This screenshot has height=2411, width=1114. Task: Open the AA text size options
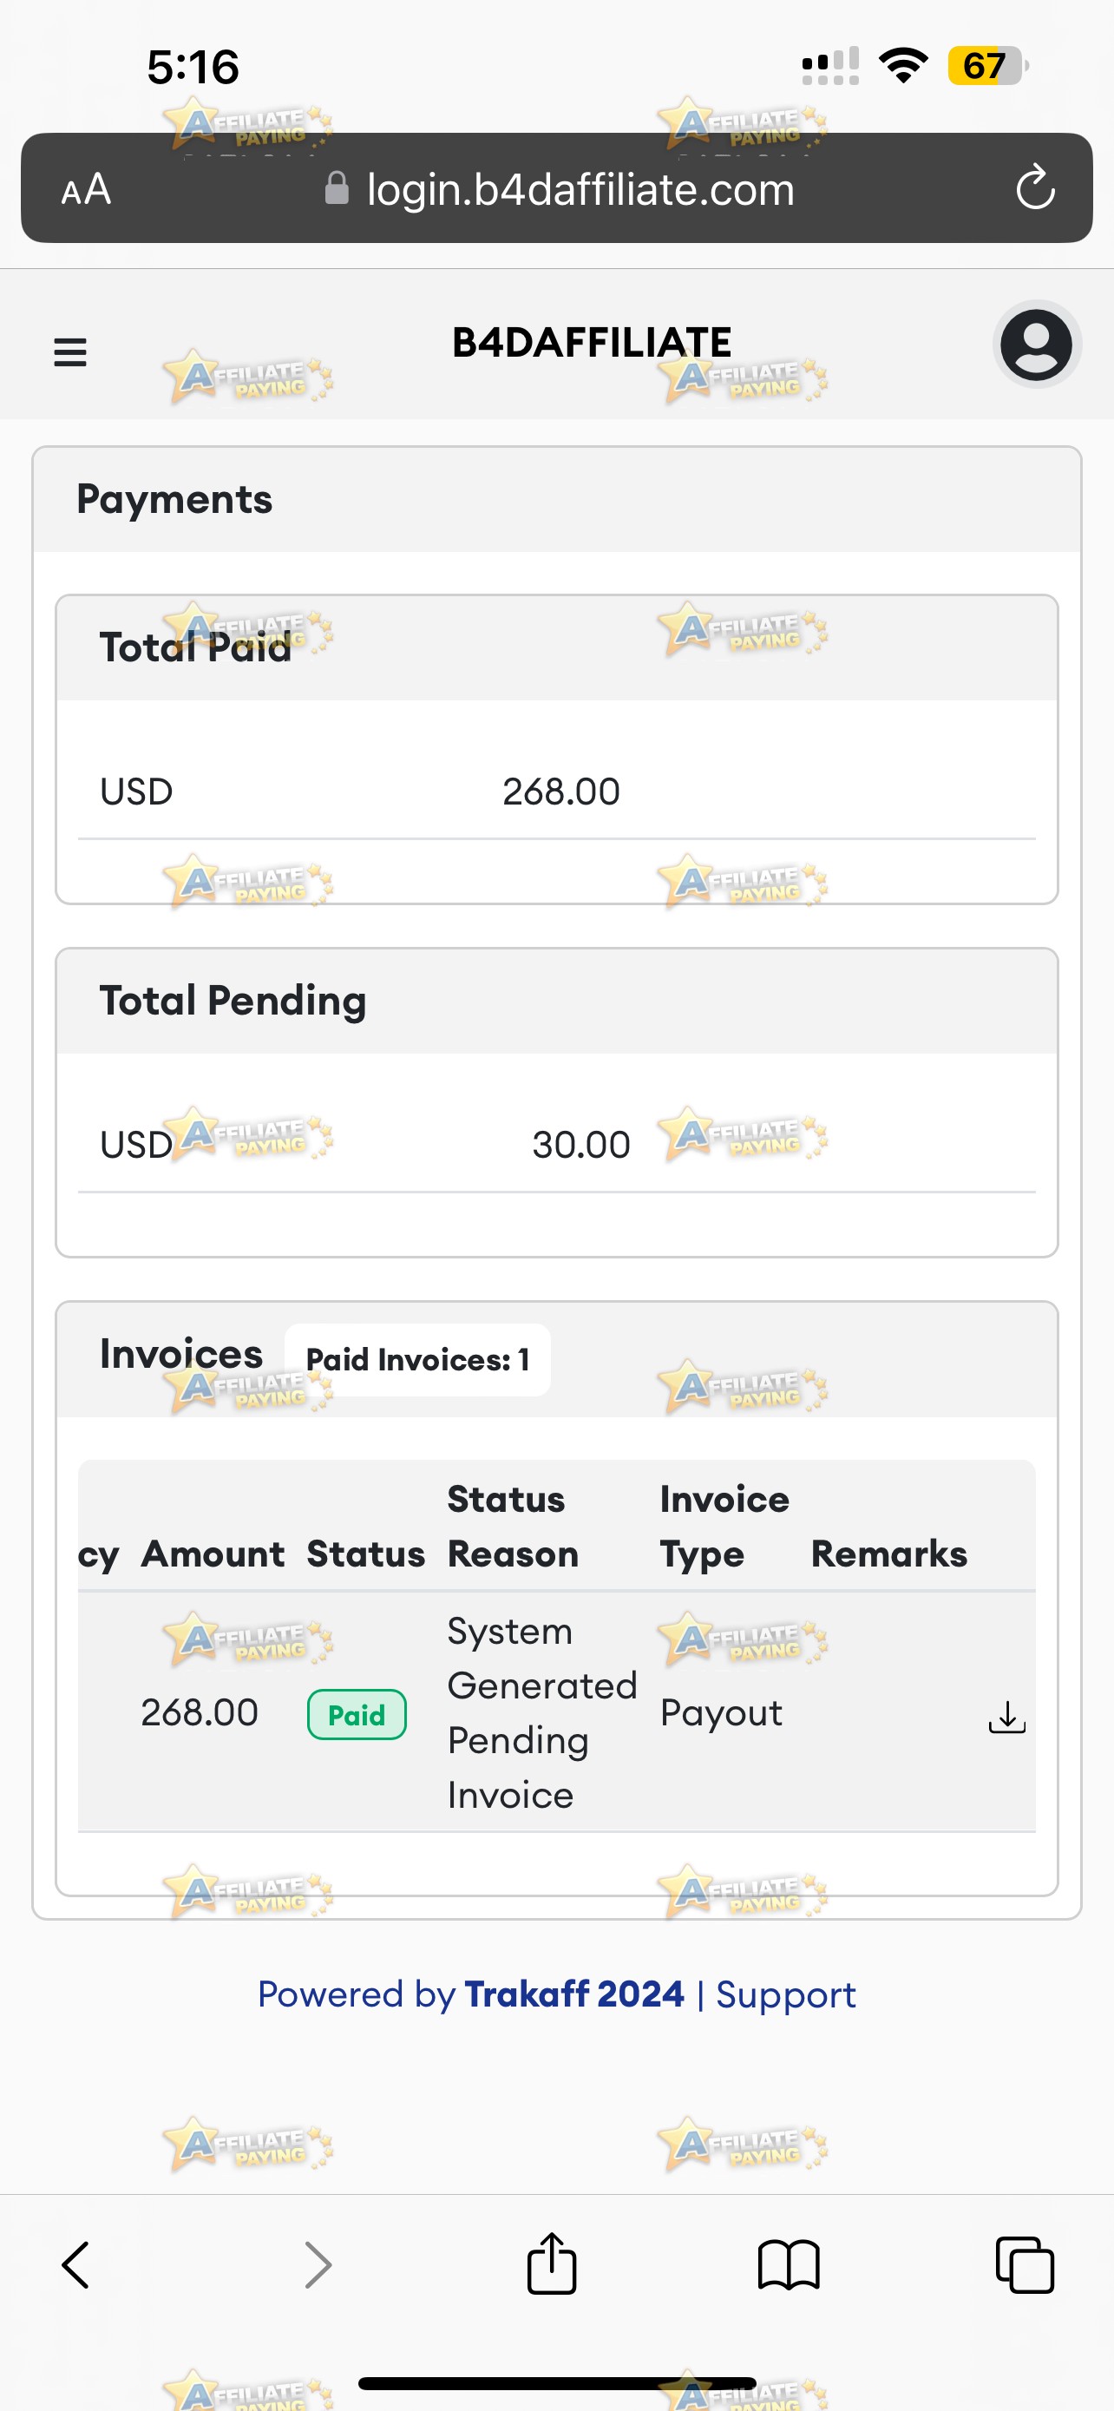point(86,189)
